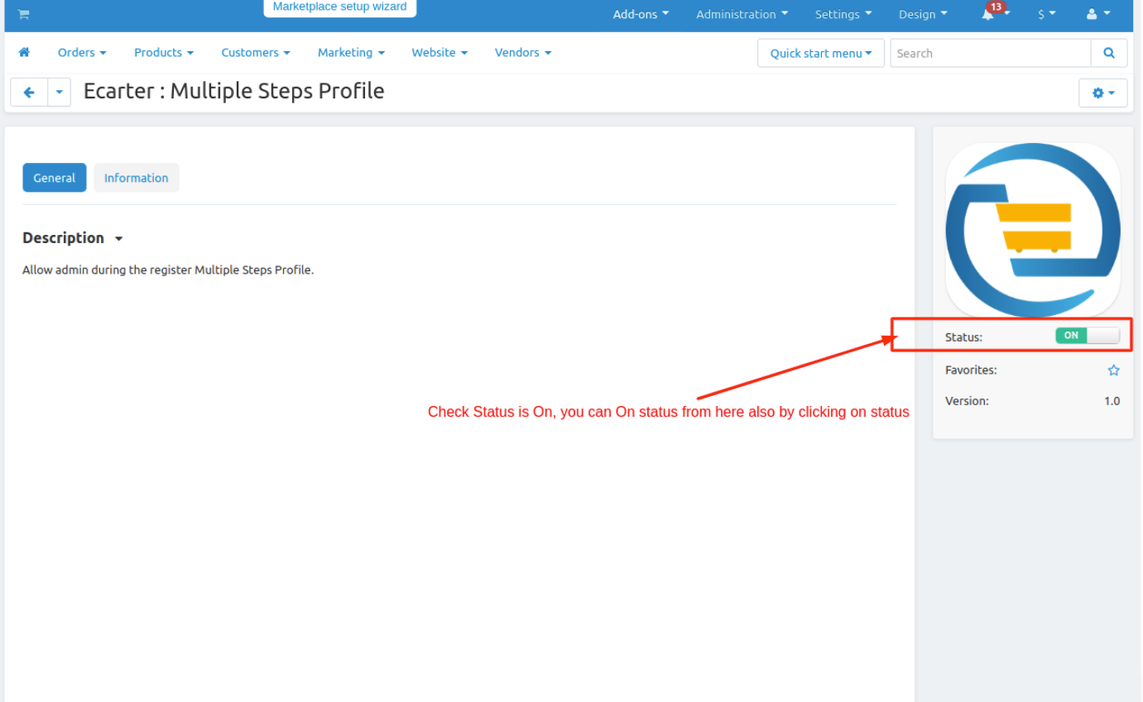Open the Vendors menu
Viewport: 1143px width, 702px height.
[522, 52]
